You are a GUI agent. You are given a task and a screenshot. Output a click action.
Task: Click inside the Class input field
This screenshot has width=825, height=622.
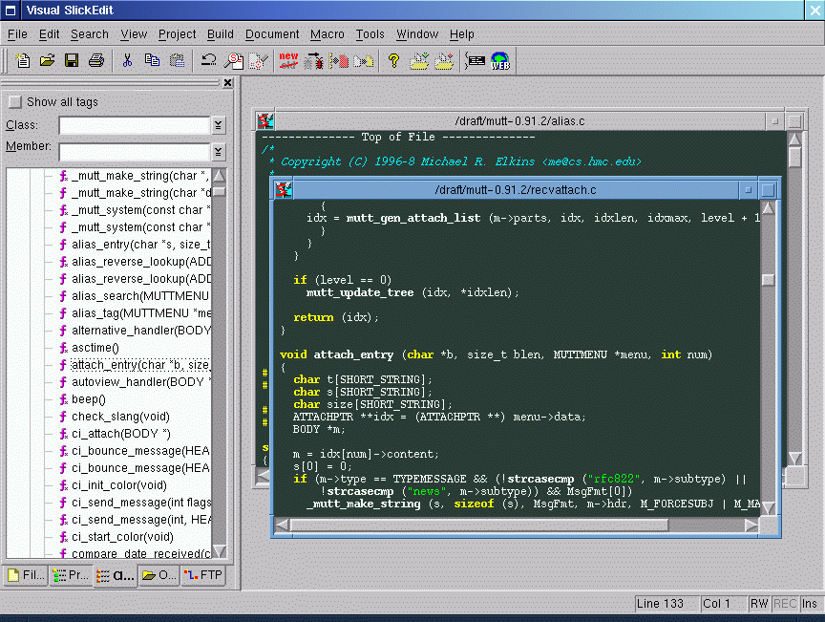click(134, 126)
